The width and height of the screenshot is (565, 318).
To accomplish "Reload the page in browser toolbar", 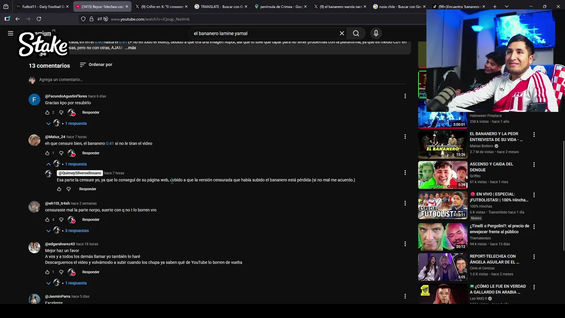I will (x=39, y=19).
